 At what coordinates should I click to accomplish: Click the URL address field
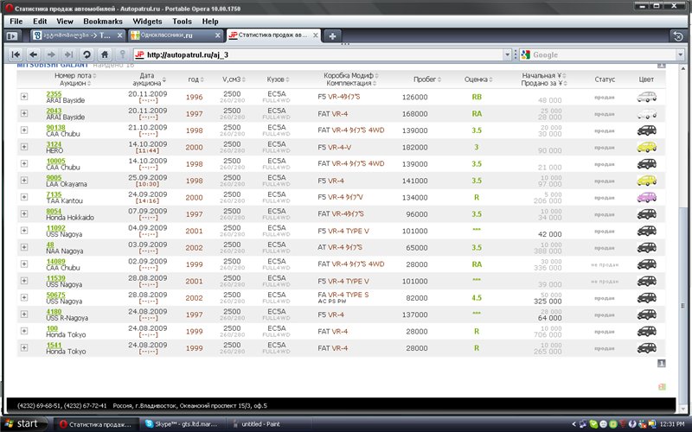pos(322,54)
